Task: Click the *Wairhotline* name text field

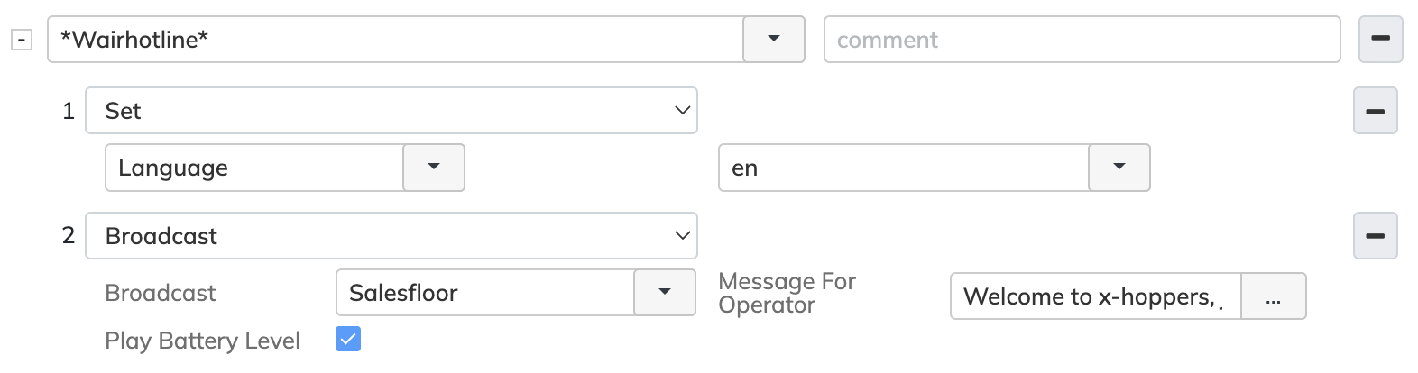Action: click(x=395, y=40)
